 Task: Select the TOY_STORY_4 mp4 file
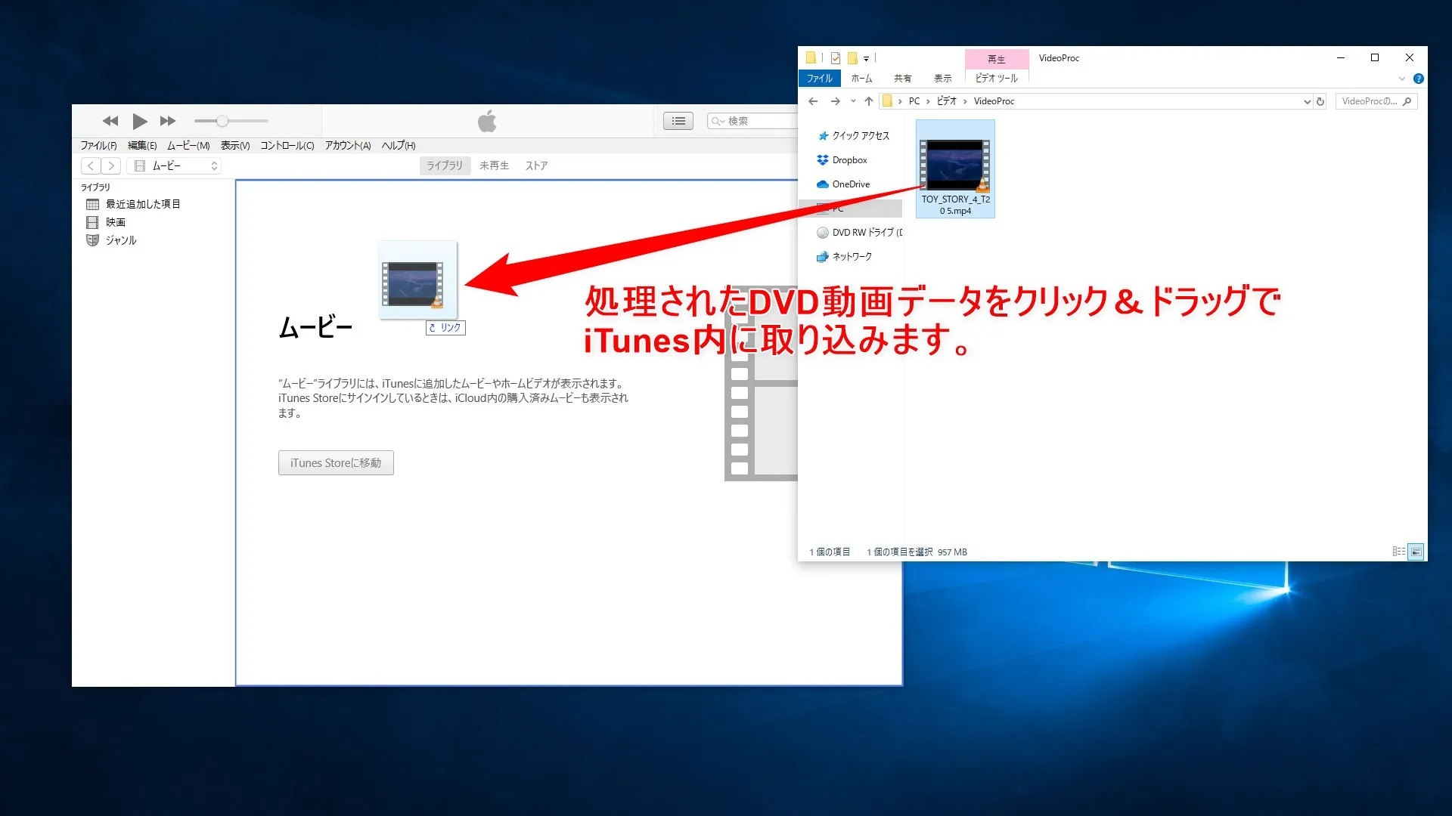coord(955,169)
